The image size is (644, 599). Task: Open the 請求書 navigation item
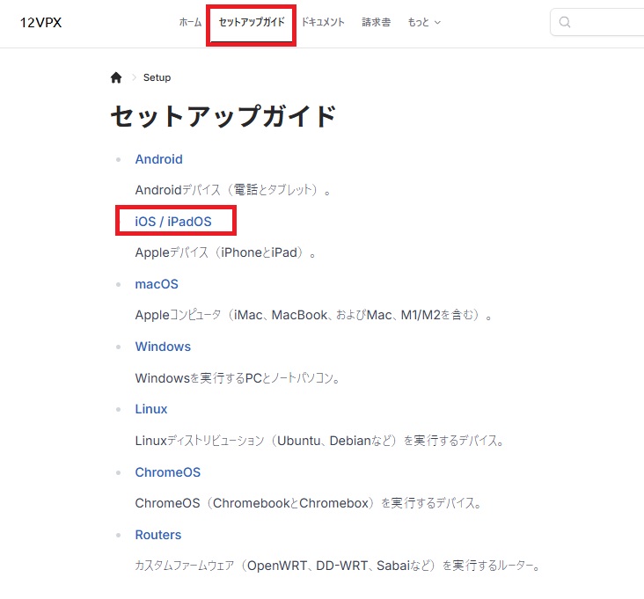pyautogui.click(x=376, y=22)
